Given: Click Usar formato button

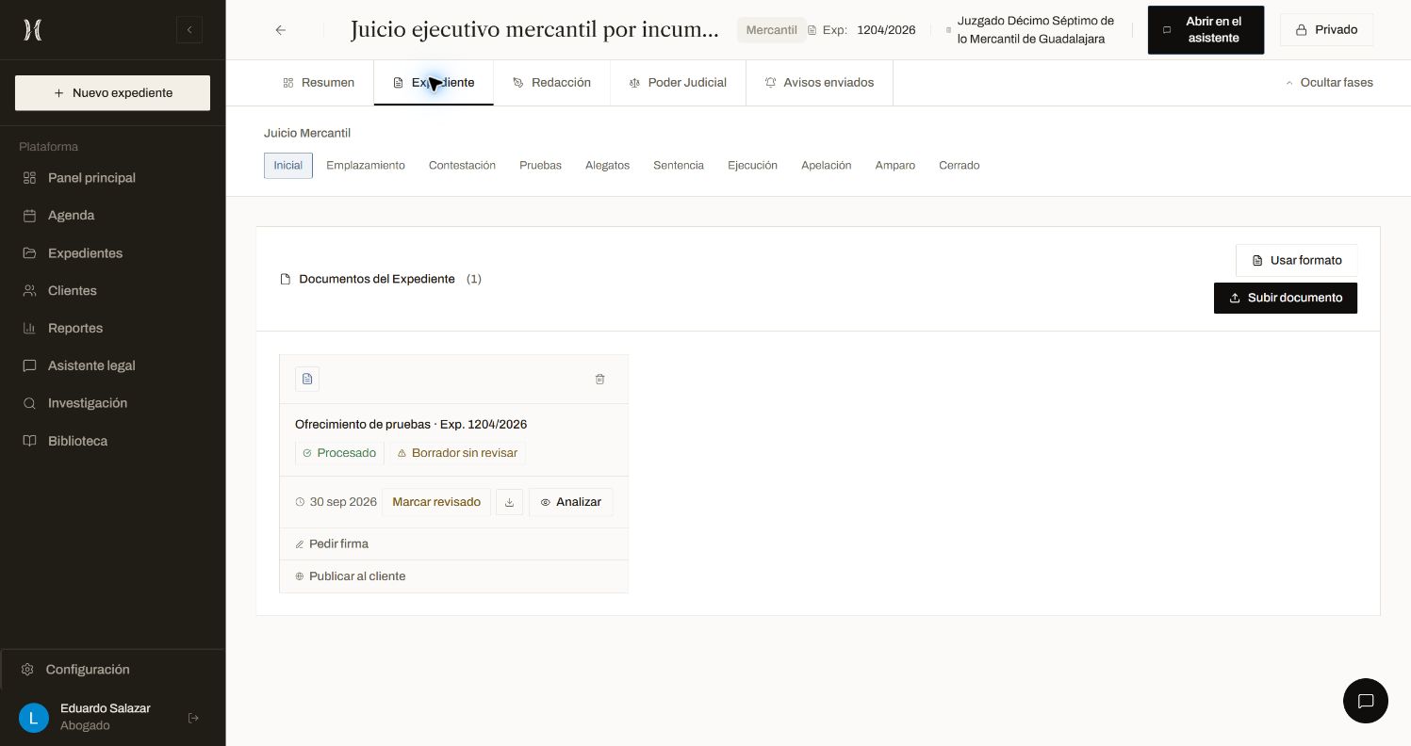Looking at the screenshot, I should coord(1297,261).
